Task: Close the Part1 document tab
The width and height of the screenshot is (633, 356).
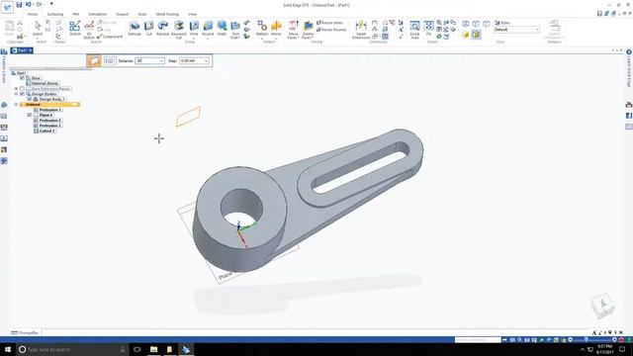Action: [x=31, y=50]
